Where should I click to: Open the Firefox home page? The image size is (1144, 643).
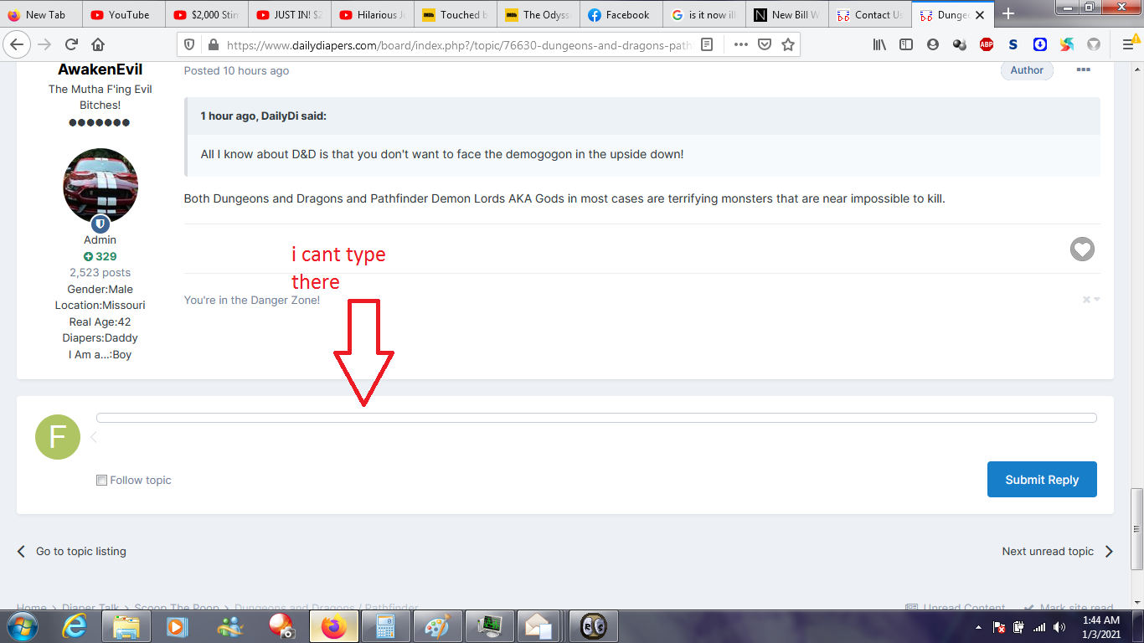pos(98,44)
